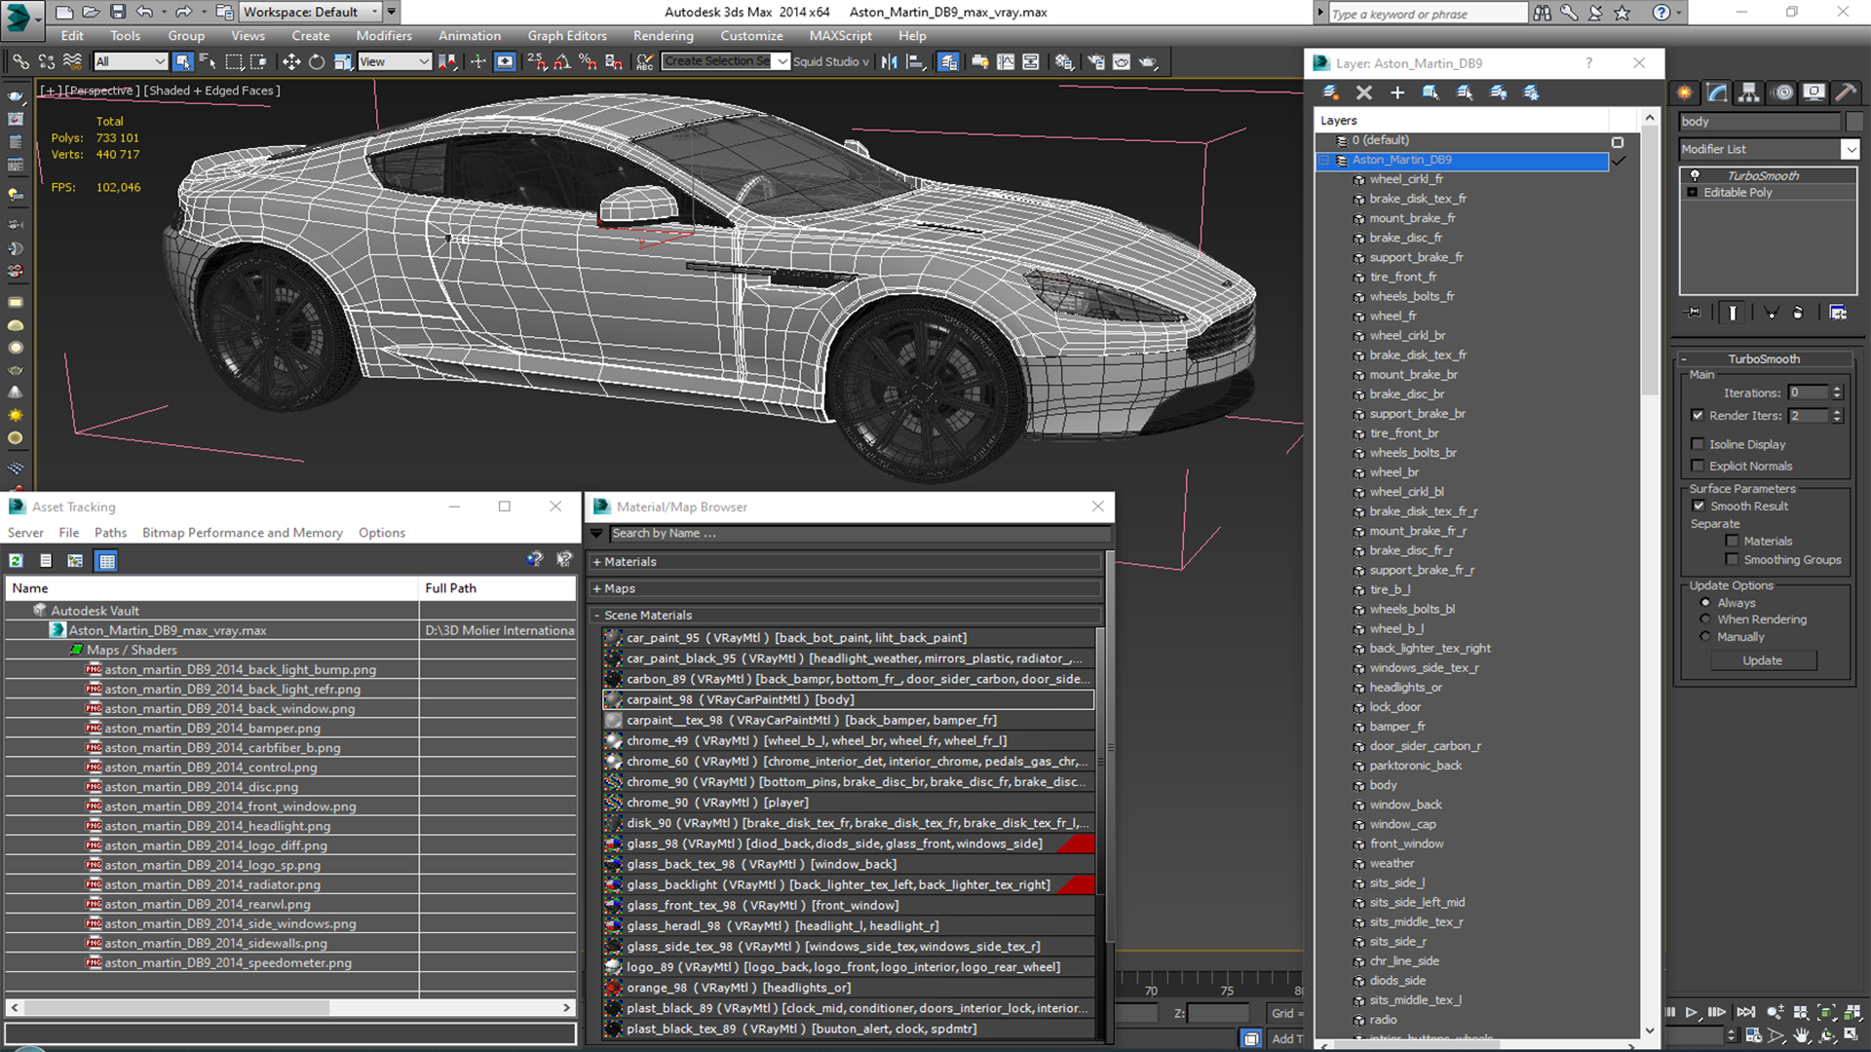This screenshot has width=1871, height=1052.
Task: Click the Select and Link tool
Action: [20, 61]
